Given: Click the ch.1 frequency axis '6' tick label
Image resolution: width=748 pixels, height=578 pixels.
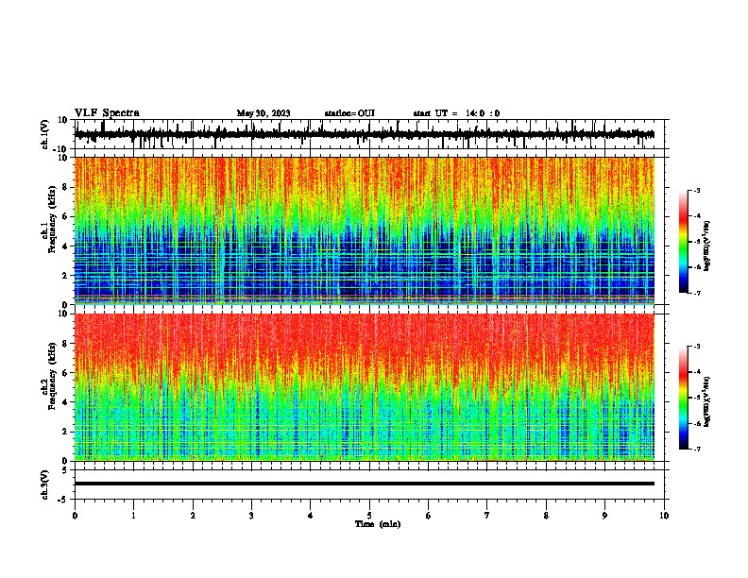Looking at the screenshot, I should point(65,216).
